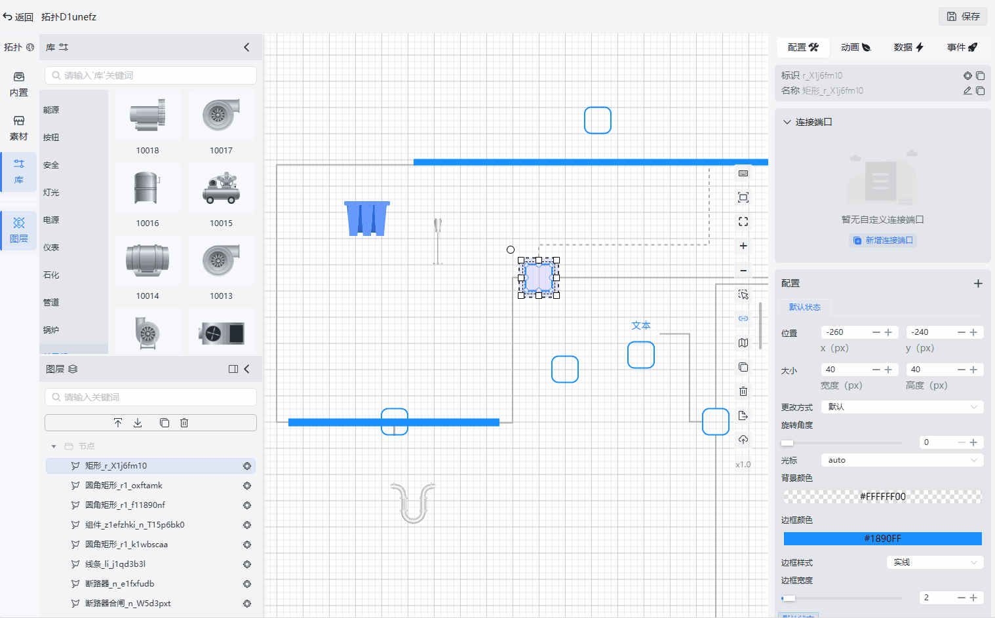Click the fullscreen icon in canvas toolbar
Screen dimensions: 995x618
coord(743,222)
